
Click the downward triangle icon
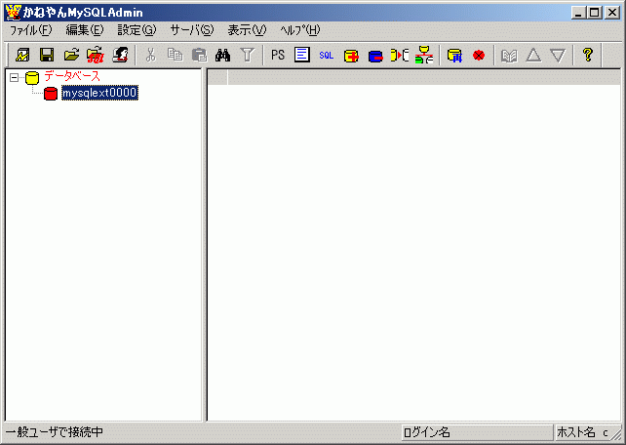click(x=558, y=55)
